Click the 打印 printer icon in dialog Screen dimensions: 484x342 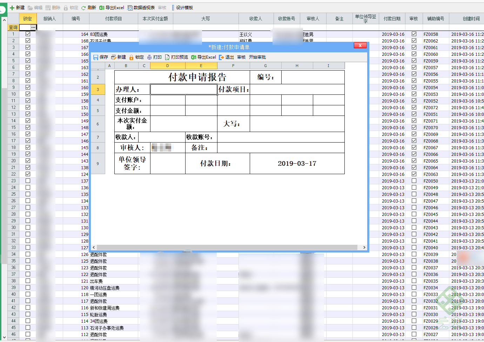click(149, 57)
